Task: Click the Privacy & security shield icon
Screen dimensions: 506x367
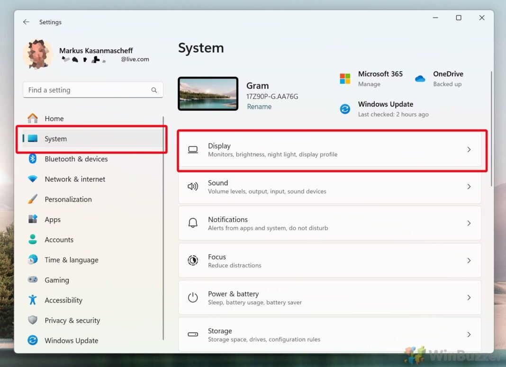Action: click(x=33, y=320)
